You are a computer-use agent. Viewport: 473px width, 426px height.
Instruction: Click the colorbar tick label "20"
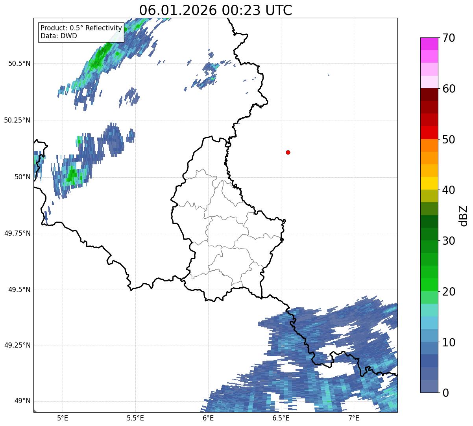pos(449,292)
